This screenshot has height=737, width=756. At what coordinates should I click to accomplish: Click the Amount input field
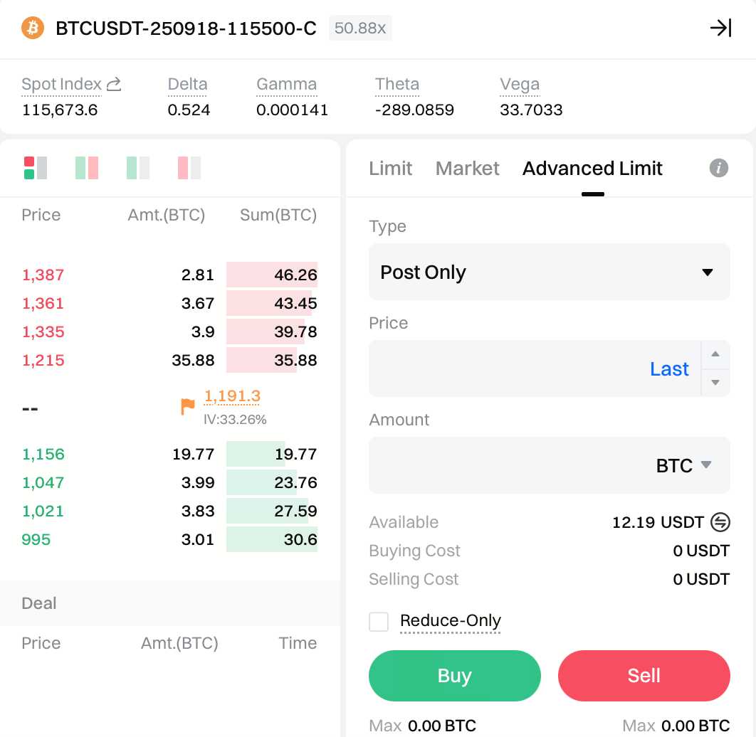point(505,465)
